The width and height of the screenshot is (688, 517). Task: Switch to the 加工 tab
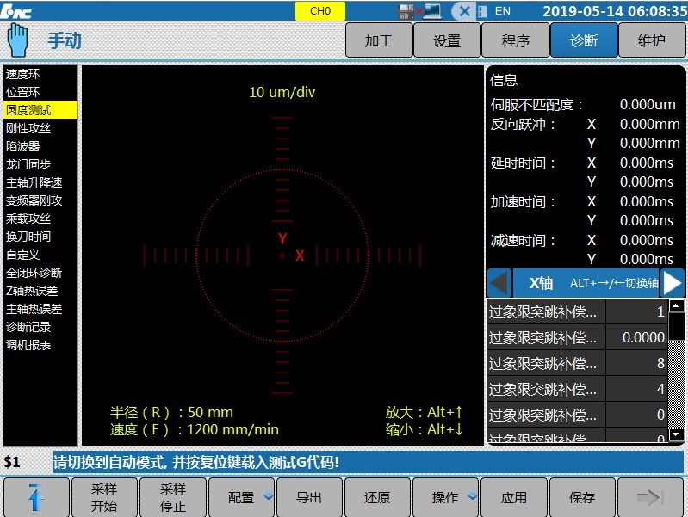378,40
